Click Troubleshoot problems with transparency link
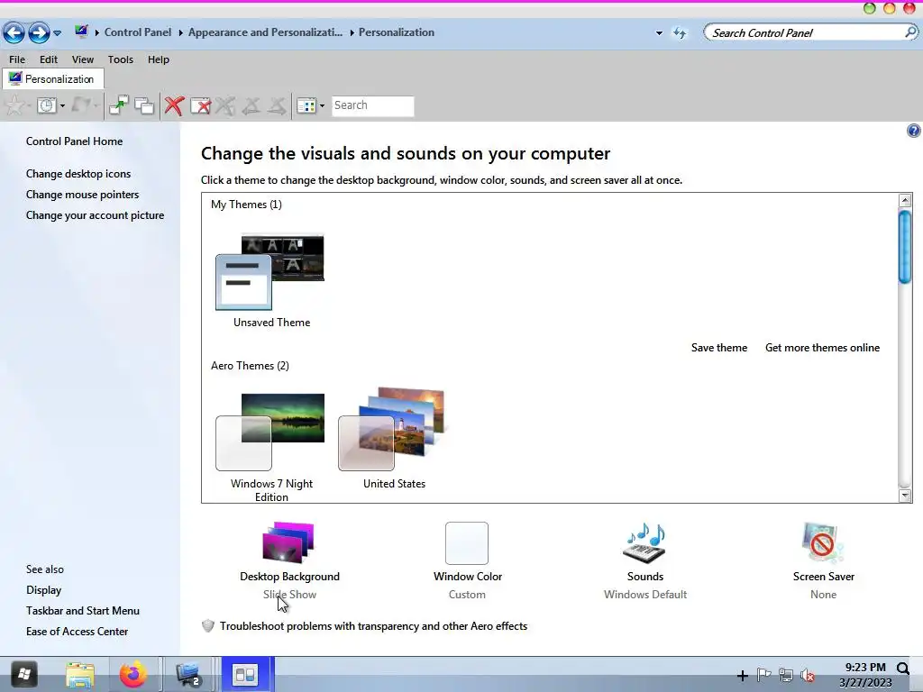This screenshot has width=923, height=692. coord(373,626)
